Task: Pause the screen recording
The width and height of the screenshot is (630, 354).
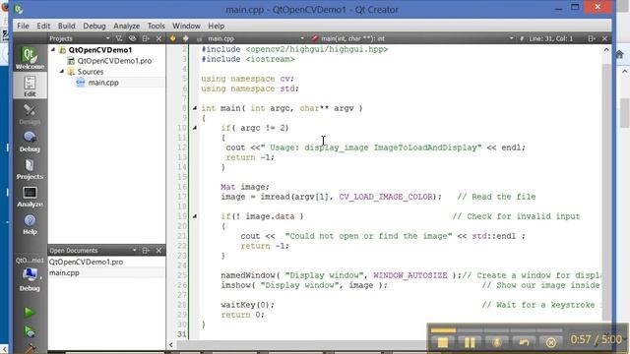Action: coord(470,342)
